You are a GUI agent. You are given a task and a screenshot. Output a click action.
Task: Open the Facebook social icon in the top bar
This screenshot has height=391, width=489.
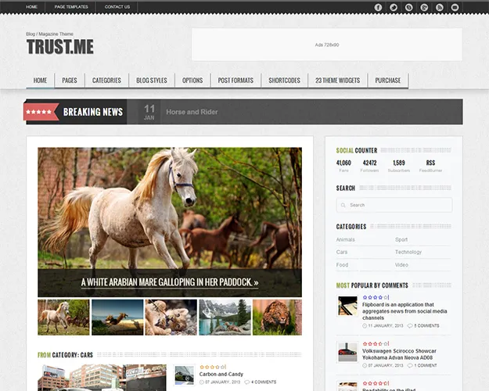click(378, 7)
